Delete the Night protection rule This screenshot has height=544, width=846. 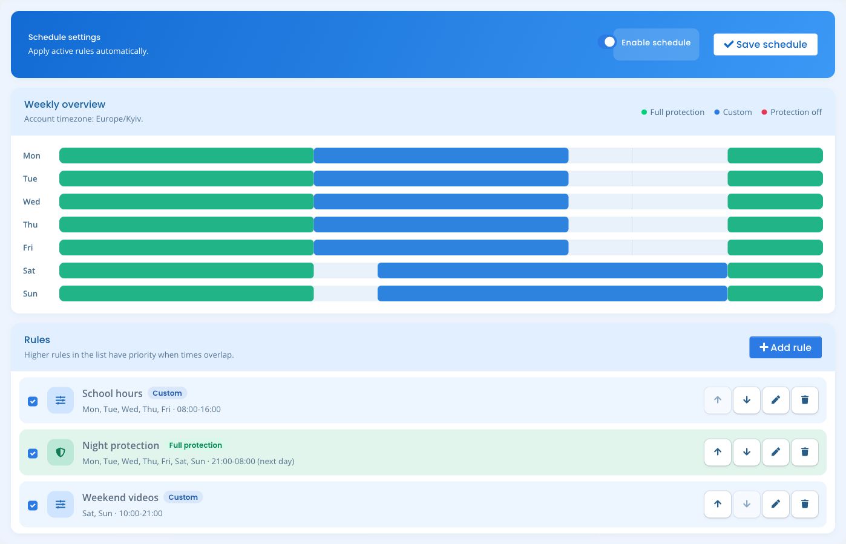pos(805,452)
